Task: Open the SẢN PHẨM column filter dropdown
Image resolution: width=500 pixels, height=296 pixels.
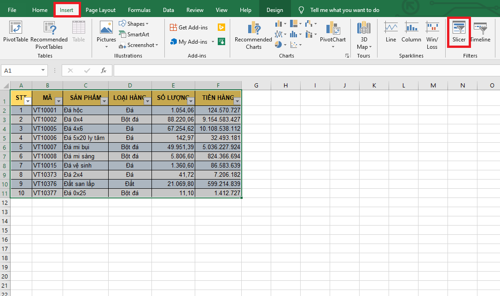Action: [104, 101]
